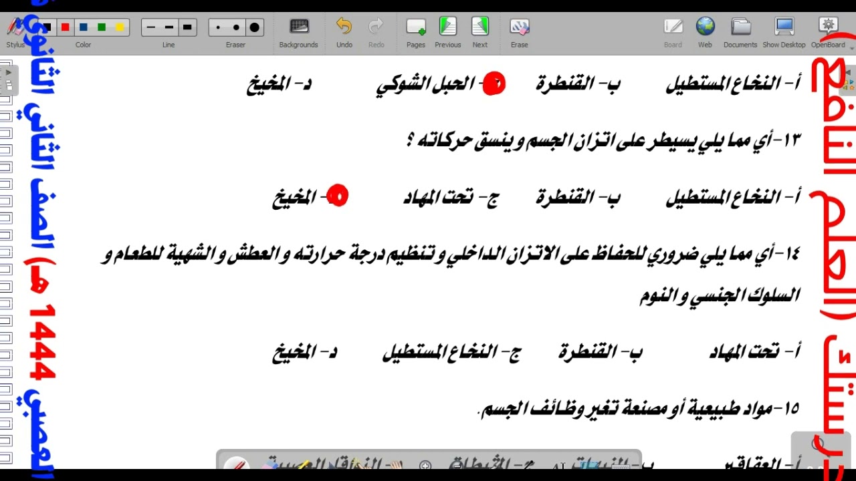Click question 13 option 'ج- تحت المهاد'
The width and height of the screenshot is (856, 481).
tap(451, 197)
